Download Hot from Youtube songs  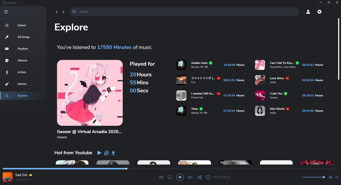113,153
